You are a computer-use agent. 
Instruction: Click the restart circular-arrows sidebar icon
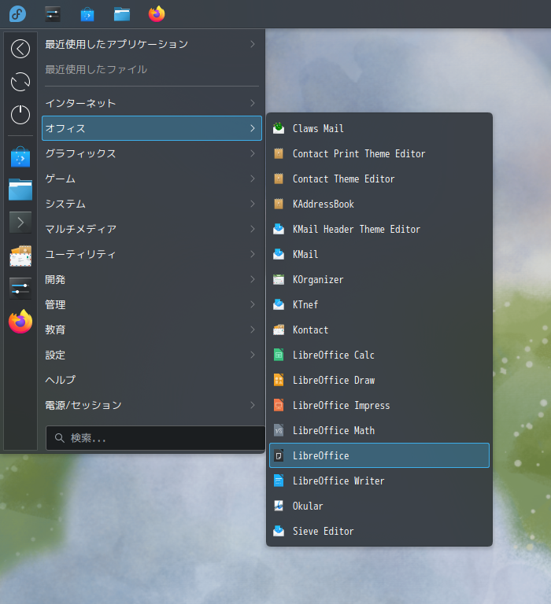pos(20,82)
